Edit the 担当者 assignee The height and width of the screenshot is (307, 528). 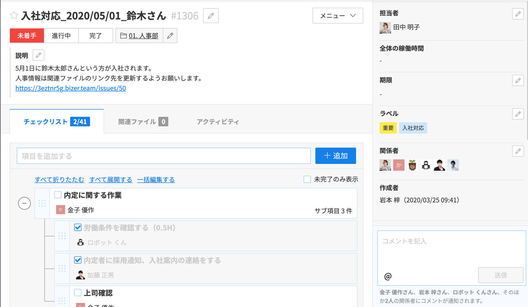tap(518, 14)
